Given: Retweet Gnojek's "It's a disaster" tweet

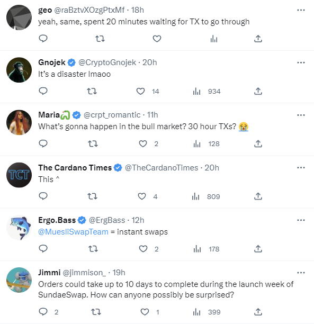Looking at the screenshot, I should point(92,91).
